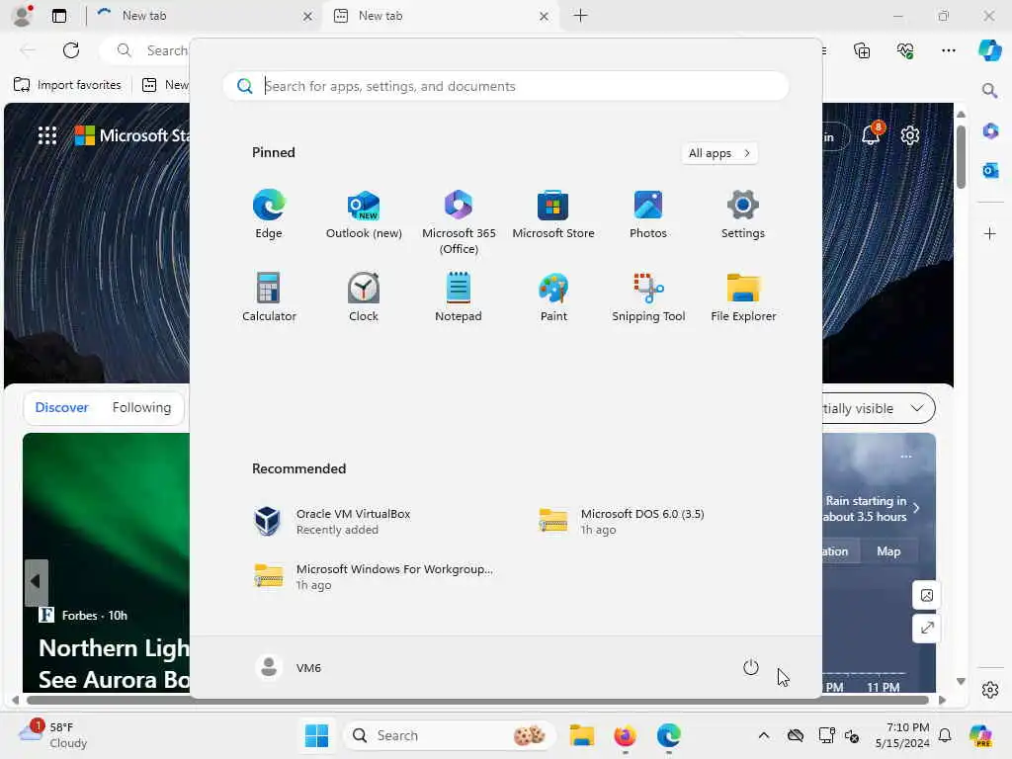Click Import favorites in favorites bar
Viewport: 1012px width, 759px height.
tap(67, 85)
